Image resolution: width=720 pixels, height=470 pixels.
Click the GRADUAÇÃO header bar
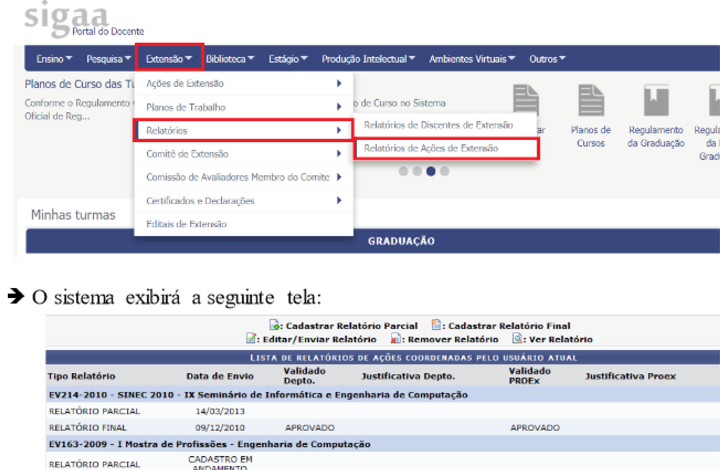pyautogui.click(x=401, y=241)
